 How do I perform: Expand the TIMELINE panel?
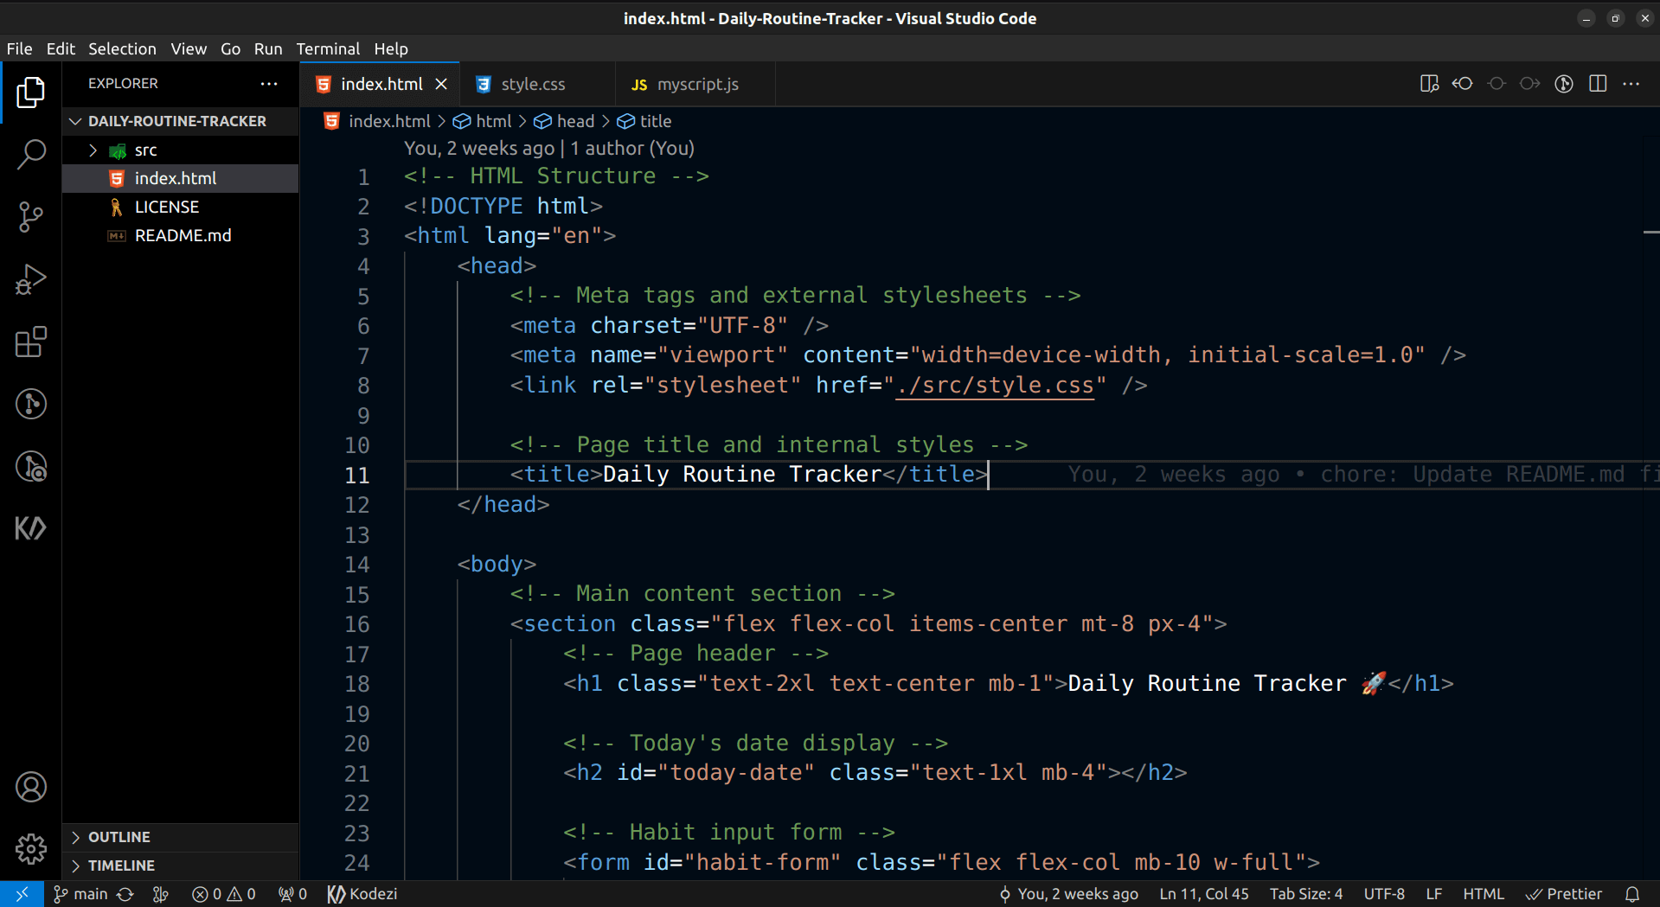point(181,865)
